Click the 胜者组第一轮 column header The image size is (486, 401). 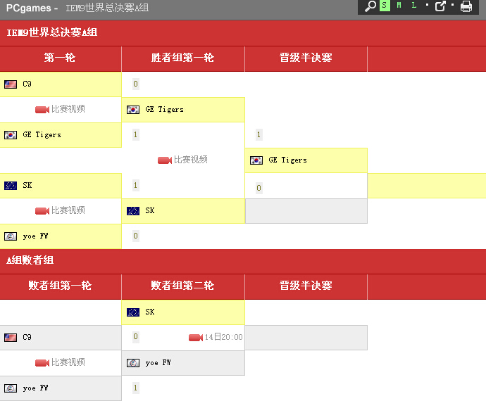point(182,58)
